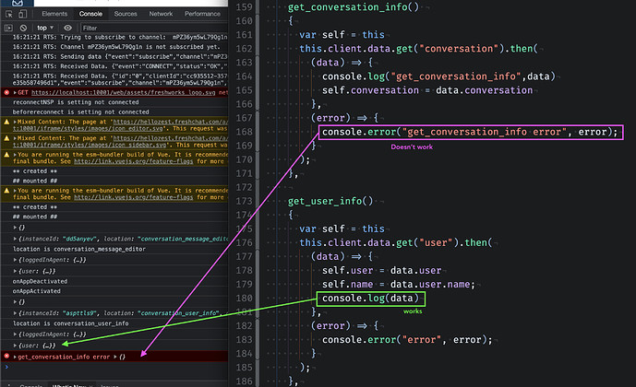Click red error icon beside get_conversation_info error

coord(6,357)
